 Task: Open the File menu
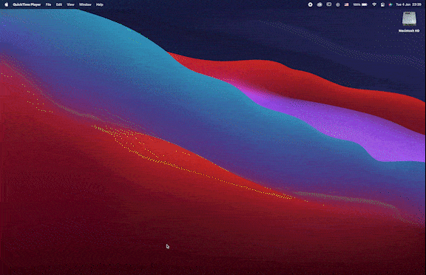click(48, 4)
